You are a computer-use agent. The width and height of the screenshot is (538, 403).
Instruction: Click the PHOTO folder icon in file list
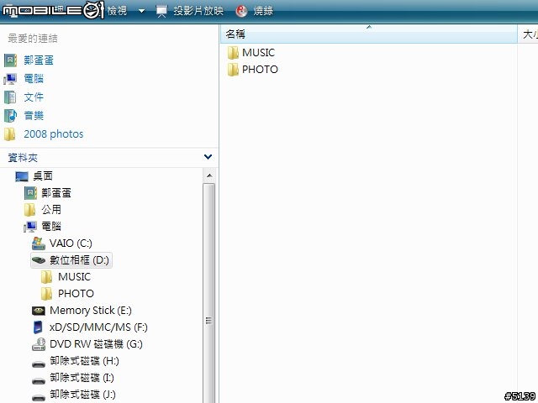click(x=233, y=70)
